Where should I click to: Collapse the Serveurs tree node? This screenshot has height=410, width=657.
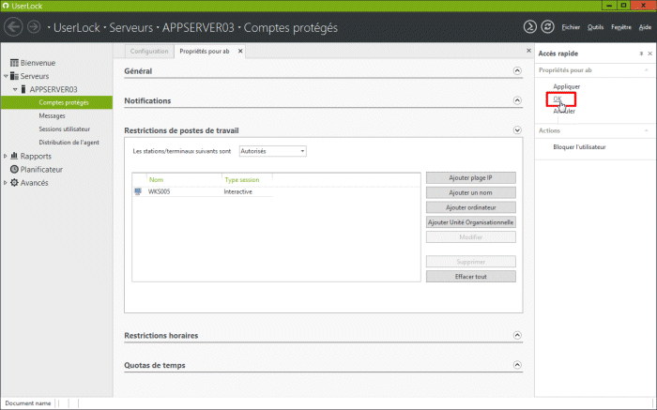point(6,76)
